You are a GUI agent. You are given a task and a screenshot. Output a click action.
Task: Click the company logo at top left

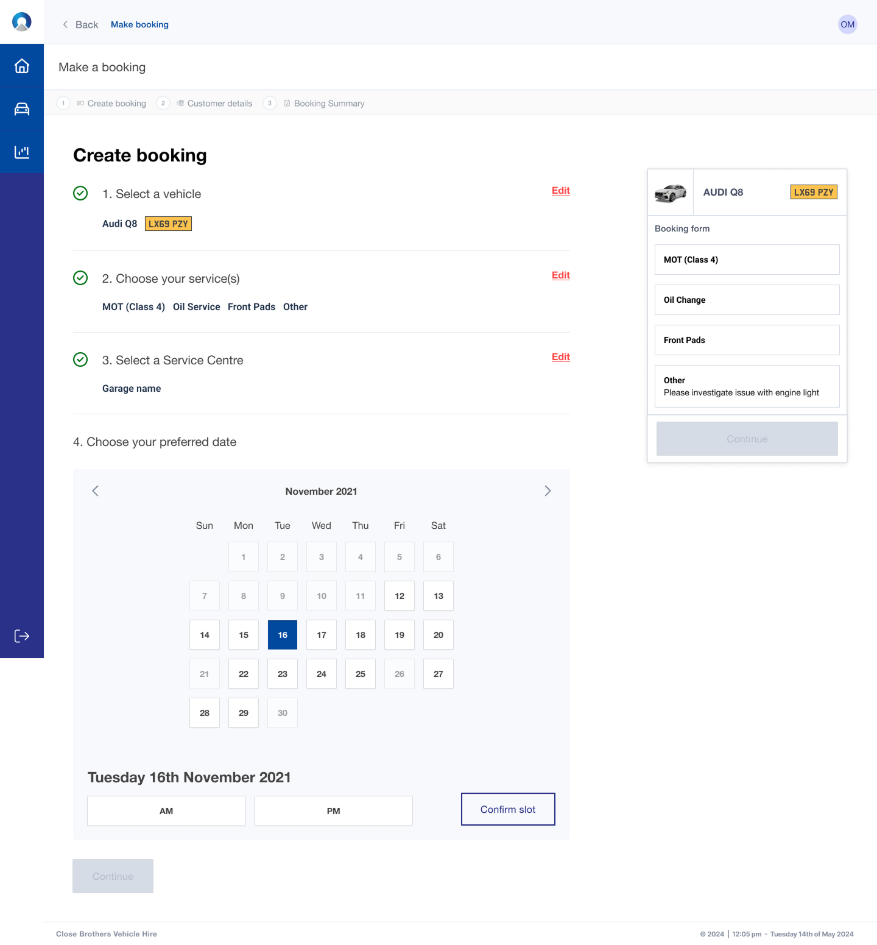tap(22, 21)
